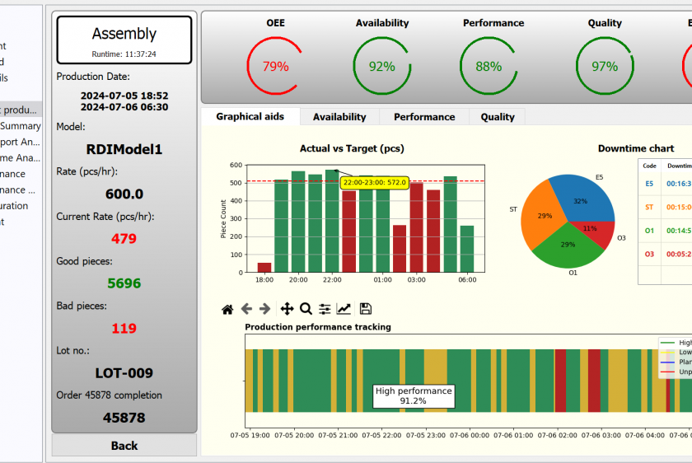
Task: Click the Availability 92% gauge
Action: 381,66
